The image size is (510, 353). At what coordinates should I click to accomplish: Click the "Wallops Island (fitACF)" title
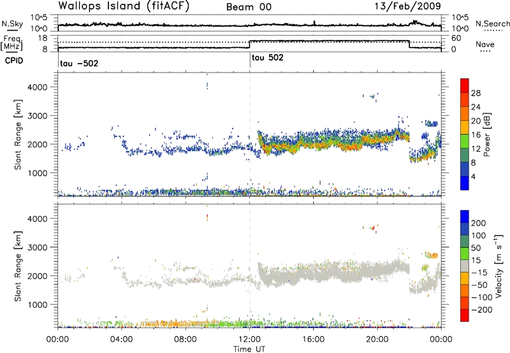124,6
